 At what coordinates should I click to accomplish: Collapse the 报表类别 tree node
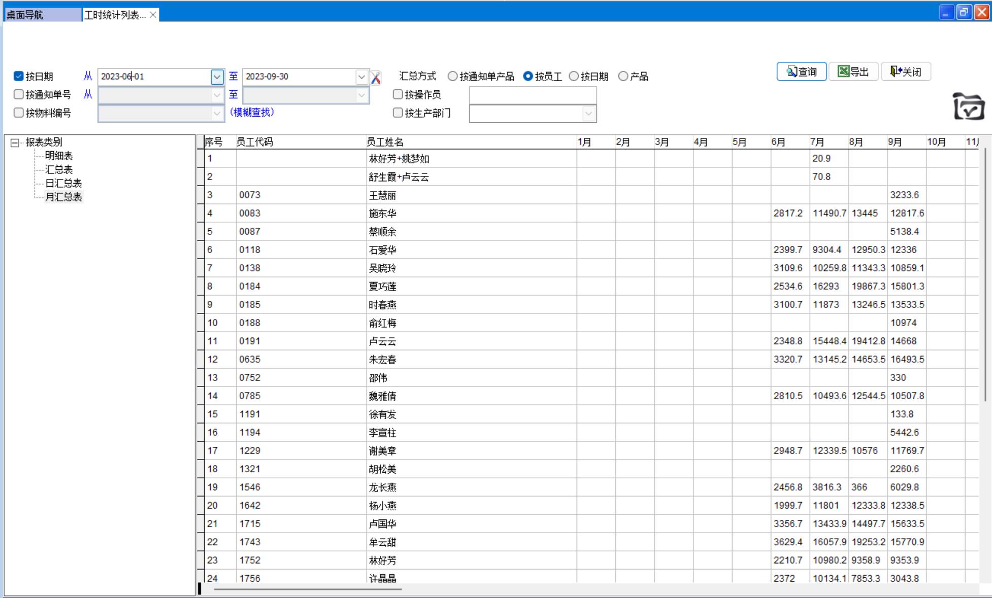pyautogui.click(x=15, y=143)
